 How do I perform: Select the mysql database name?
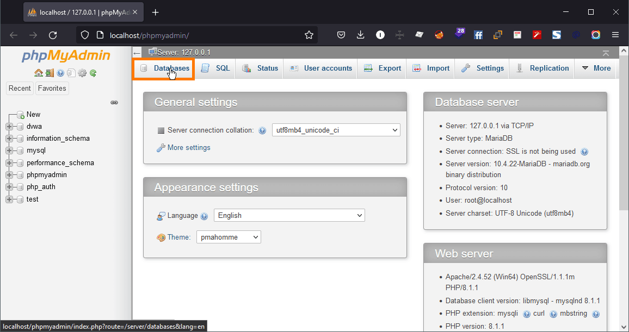tap(36, 151)
